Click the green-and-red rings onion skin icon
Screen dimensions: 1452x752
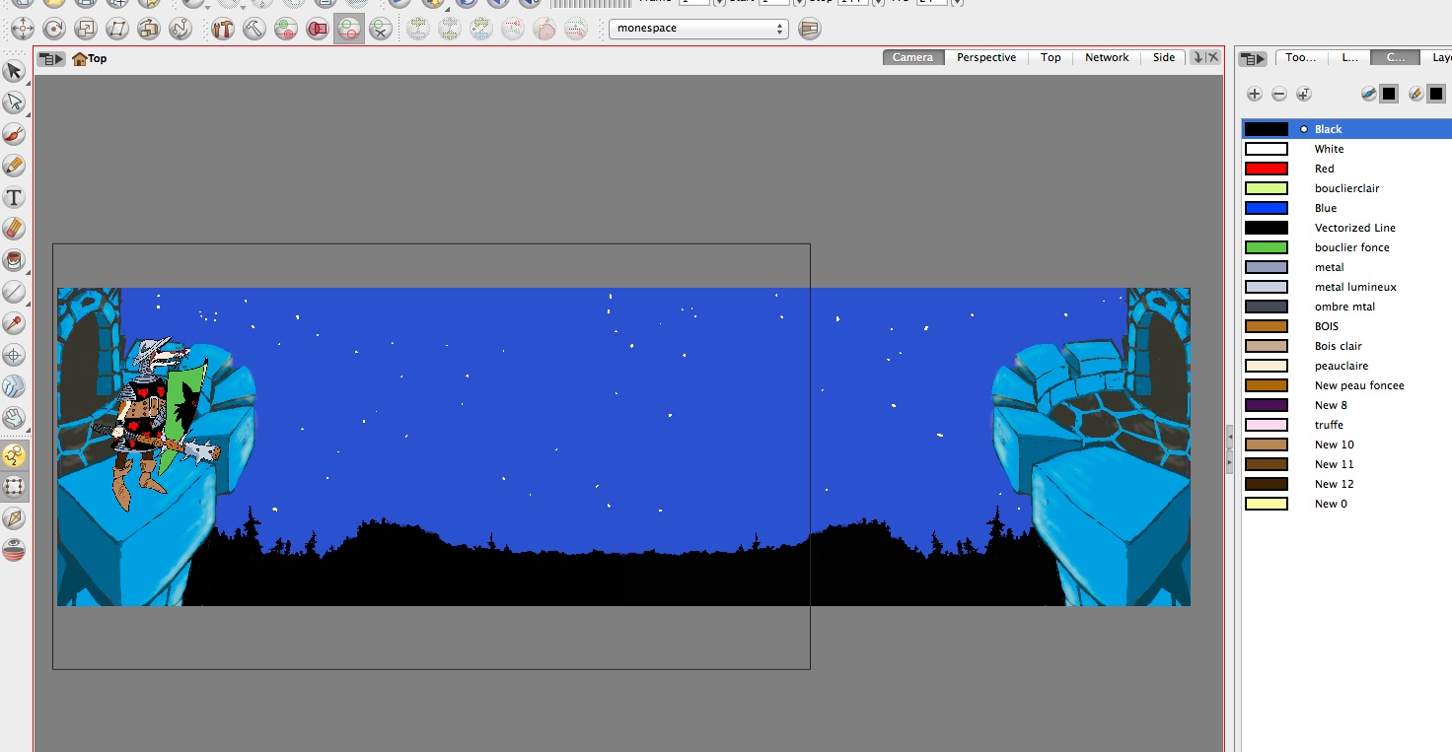[286, 29]
